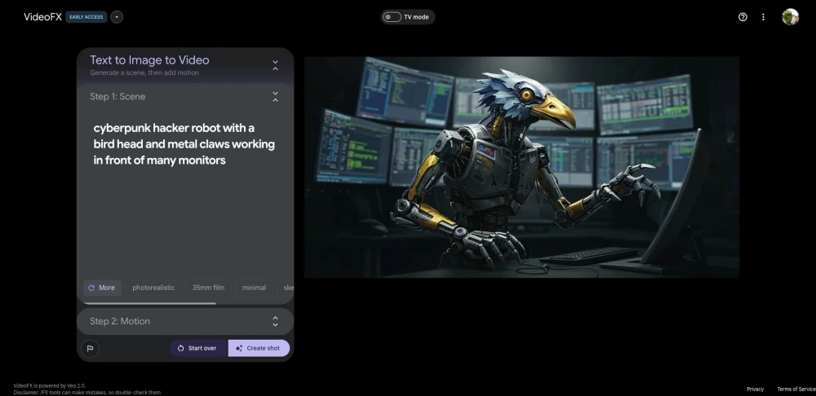Select the photorealistic style chip
The image size is (816, 396).
click(x=153, y=288)
